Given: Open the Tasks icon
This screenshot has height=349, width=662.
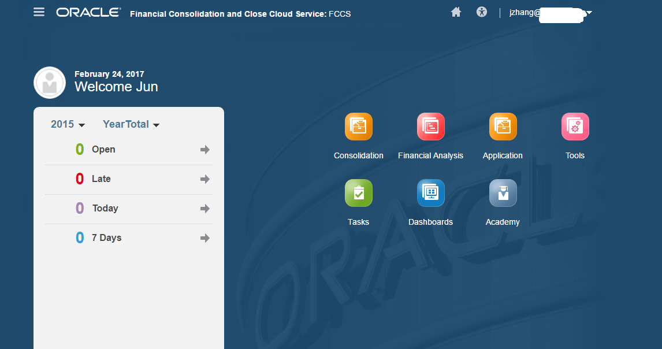Looking at the screenshot, I should (359, 193).
